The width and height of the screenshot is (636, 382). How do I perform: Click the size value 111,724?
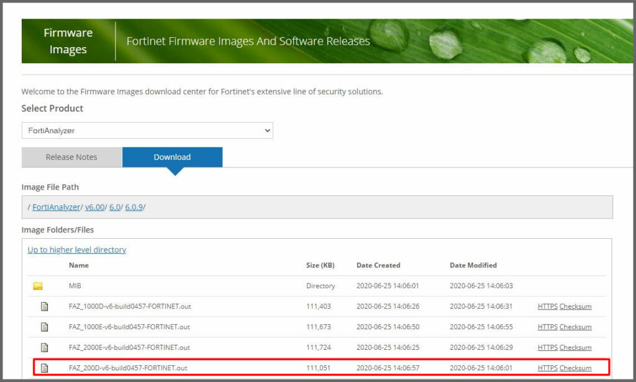click(319, 347)
